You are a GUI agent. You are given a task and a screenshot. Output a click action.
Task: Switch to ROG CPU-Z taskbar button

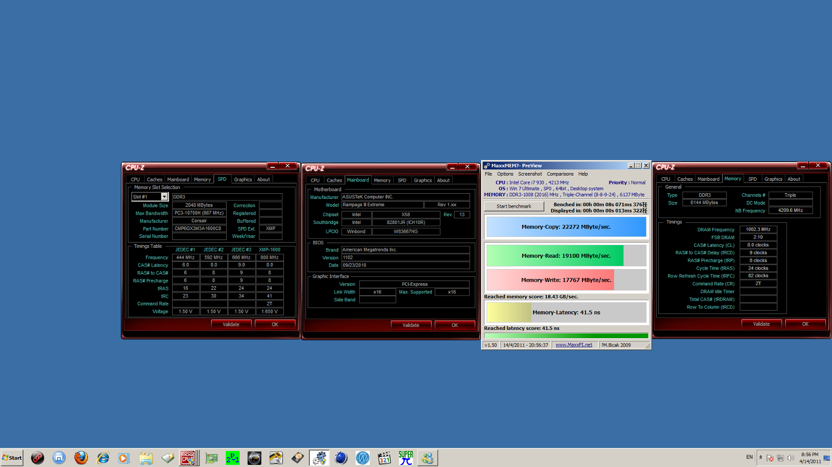(188, 458)
